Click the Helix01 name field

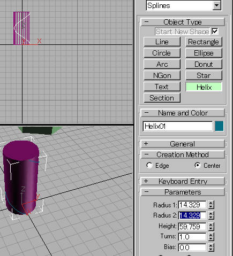coord(178,126)
